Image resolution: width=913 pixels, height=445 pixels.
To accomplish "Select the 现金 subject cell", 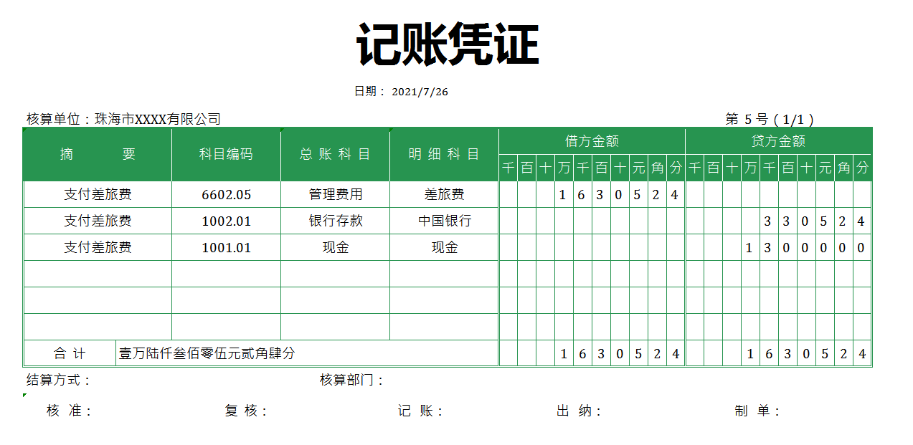I will (334, 247).
